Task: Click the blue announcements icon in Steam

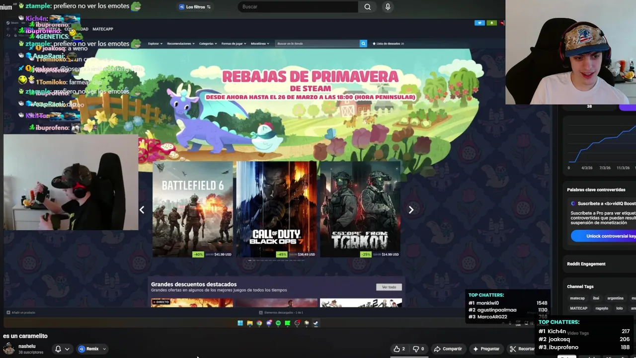Action: pyautogui.click(x=479, y=23)
